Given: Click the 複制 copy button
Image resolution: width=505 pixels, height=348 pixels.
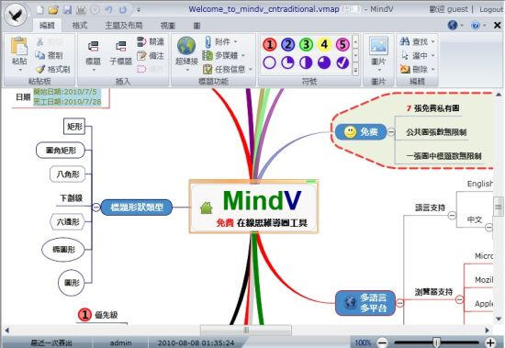Looking at the screenshot, I should [x=49, y=55].
